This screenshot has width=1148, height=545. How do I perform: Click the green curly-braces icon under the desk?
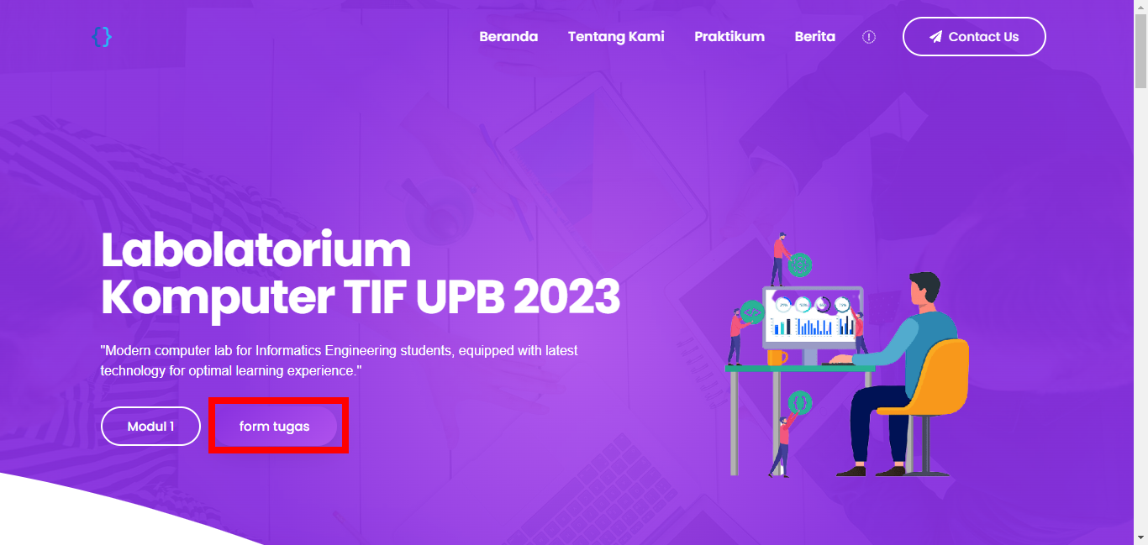800,402
